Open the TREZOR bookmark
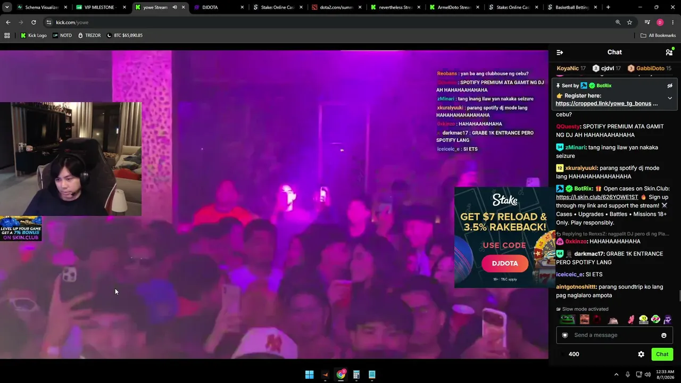681x383 pixels. pos(89,36)
